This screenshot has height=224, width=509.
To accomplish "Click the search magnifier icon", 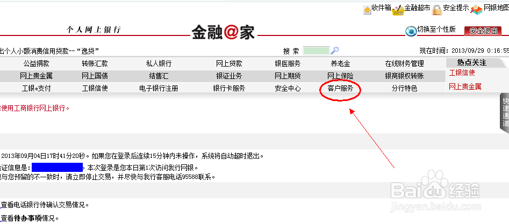I will click(x=335, y=50).
